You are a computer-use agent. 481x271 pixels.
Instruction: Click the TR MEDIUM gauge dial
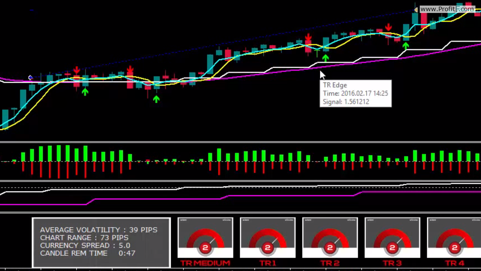pos(205,238)
